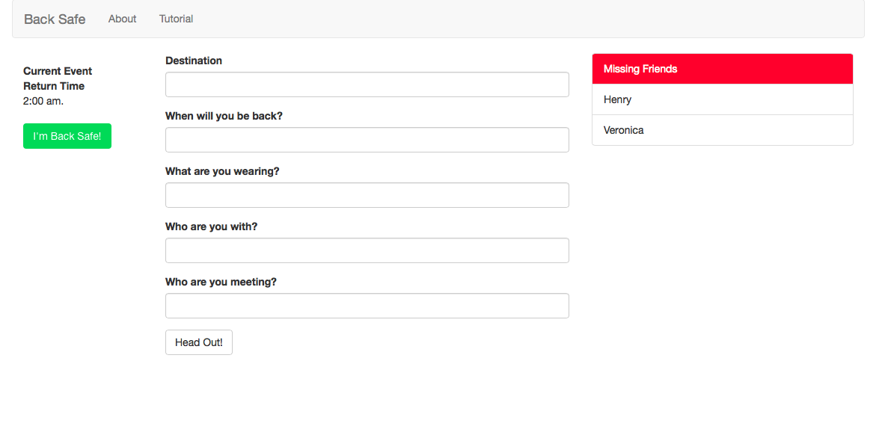Image resolution: width=891 pixels, height=444 pixels.
Task: Click the 2:00 am. return time text
Action: pos(43,101)
